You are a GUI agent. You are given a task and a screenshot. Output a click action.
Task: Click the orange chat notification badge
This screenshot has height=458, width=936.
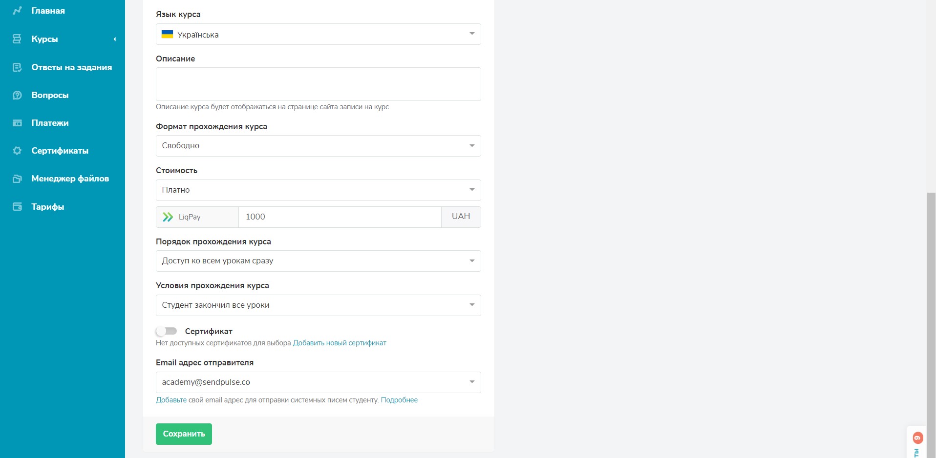[x=917, y=438]
